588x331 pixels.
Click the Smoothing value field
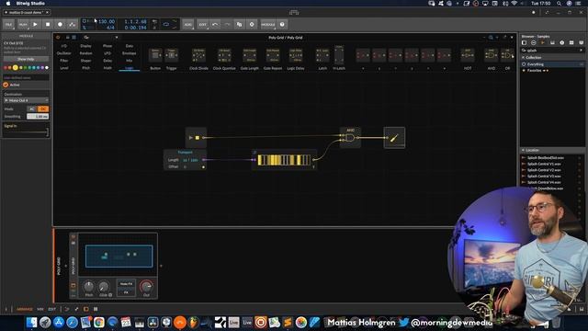[x=38, y=117]
